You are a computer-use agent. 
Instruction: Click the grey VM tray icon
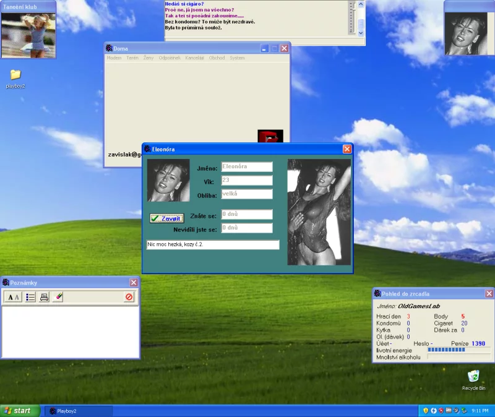point(449,411)
